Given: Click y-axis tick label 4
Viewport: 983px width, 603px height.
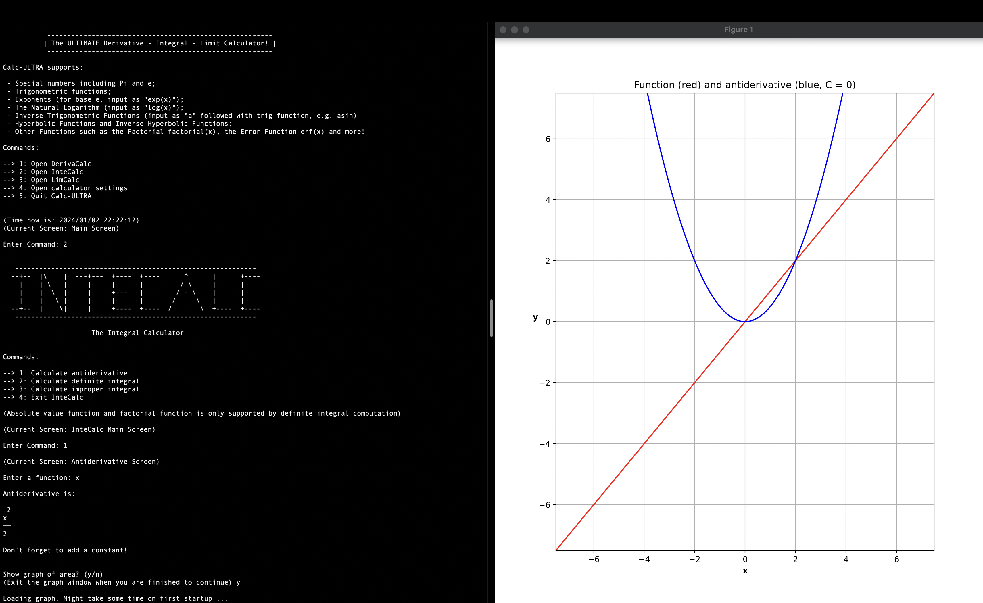Looking at the screenshot, I should [548, 200].
